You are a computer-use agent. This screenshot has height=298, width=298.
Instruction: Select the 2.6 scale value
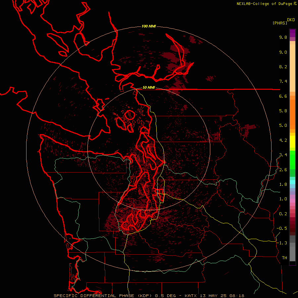coord(283,170)
